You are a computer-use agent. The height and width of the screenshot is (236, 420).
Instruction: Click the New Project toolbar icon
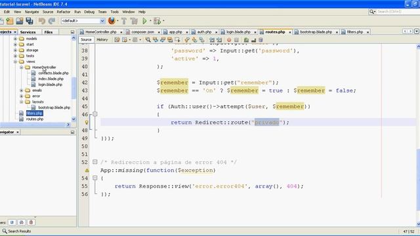click(10, 21)
